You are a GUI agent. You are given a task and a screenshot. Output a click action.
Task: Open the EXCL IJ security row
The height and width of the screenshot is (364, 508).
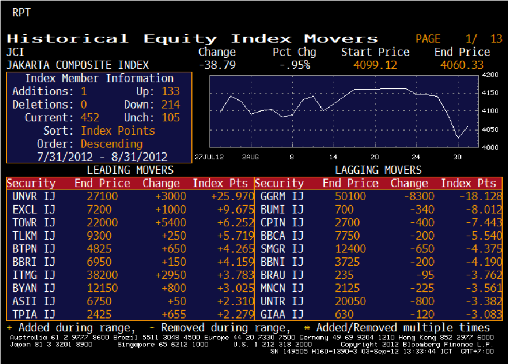(x=34, y=208)
